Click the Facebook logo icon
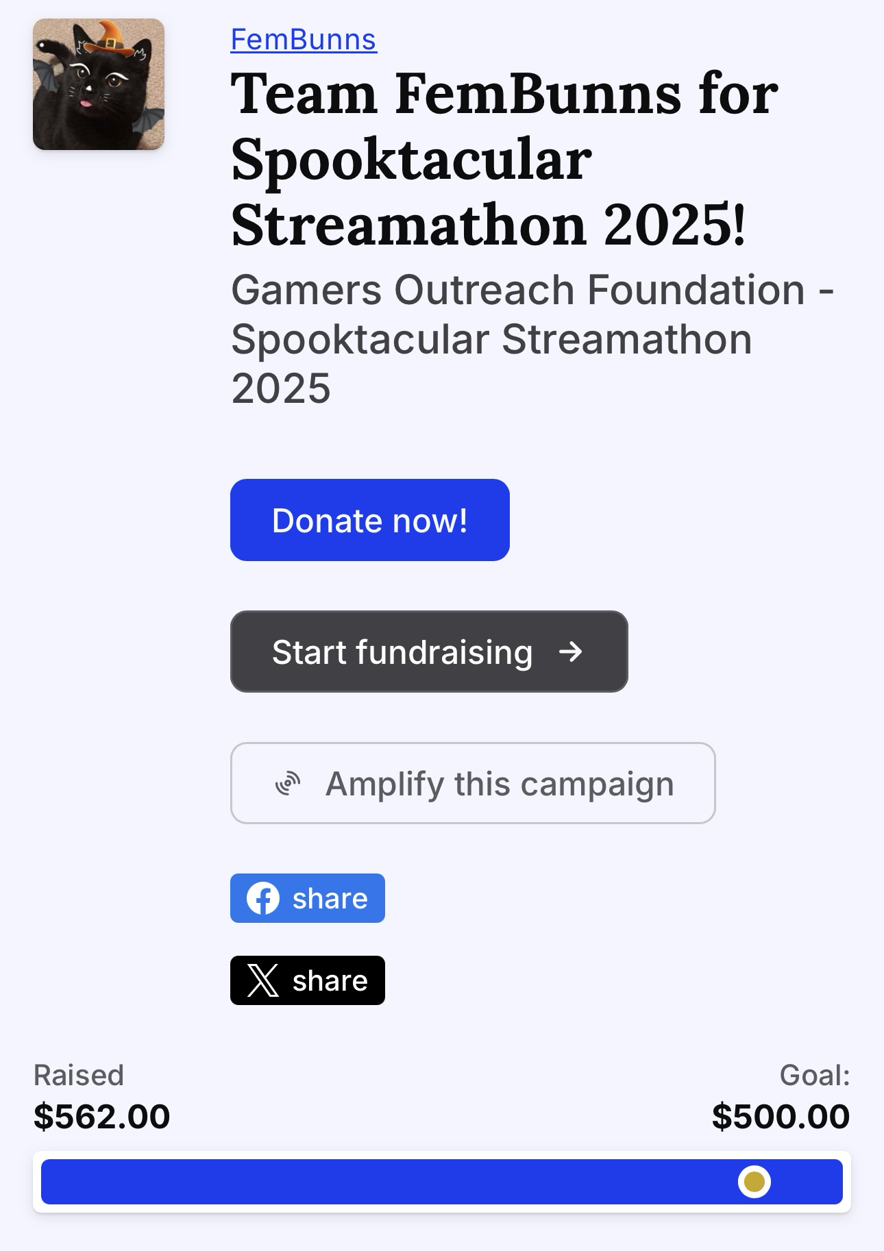 click(263, 898)
